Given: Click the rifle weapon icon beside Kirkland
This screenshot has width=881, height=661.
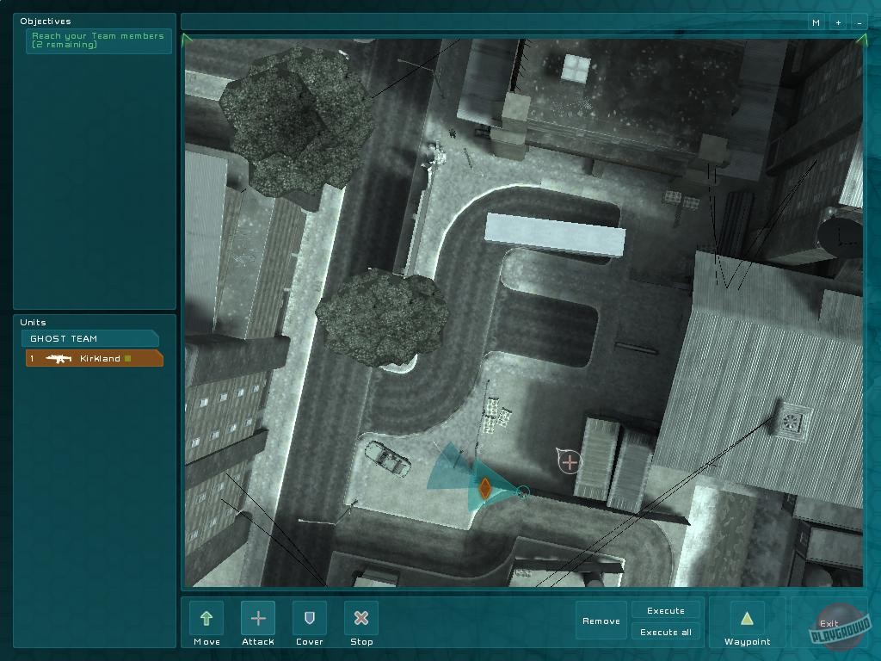Looking at the screenshot, I should click(59, 359).
